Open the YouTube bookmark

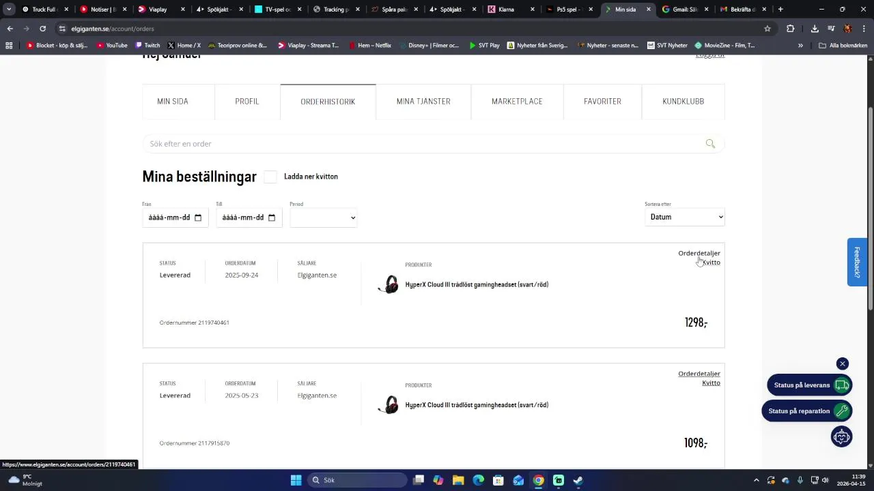pyautogui.click(x=112, y=46)
